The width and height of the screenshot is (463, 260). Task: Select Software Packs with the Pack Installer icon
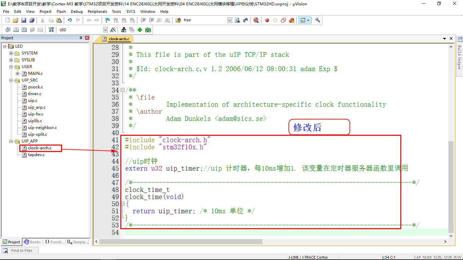[x=148, y=30]
